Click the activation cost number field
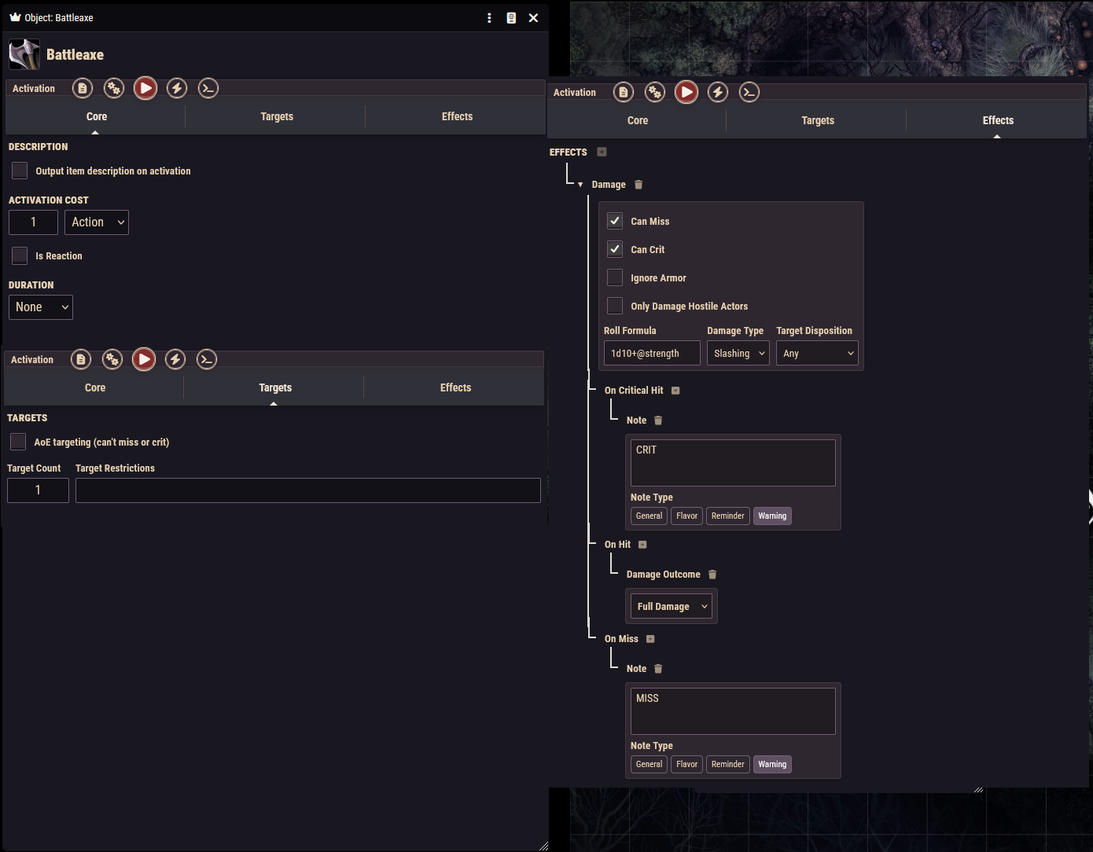Image resolution: width=1093 pixels, height=852 pixels. point(33,222)
